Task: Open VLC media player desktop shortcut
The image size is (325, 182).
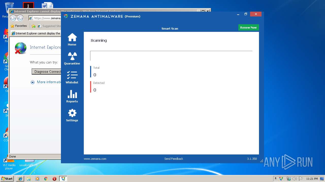Action: (x=9, y=164)
